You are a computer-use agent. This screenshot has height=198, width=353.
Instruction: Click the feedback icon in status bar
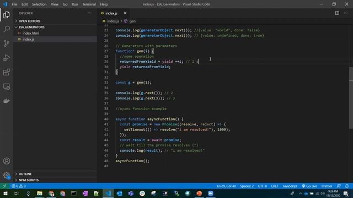coord(339,186)
